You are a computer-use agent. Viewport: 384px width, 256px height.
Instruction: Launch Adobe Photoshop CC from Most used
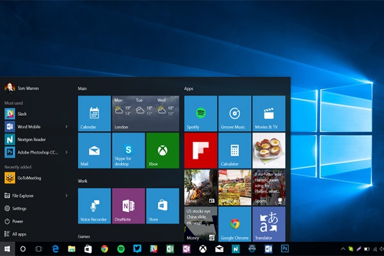coord(31,152)
